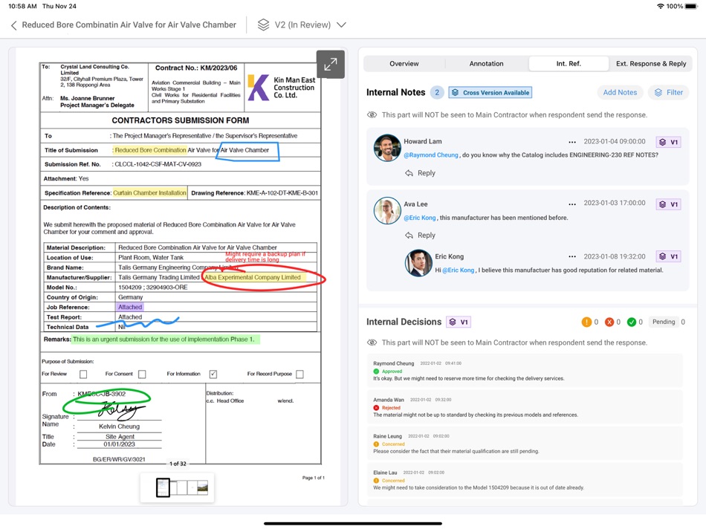Click hidden-eye icon beside Internal Notes notice

(372, 115)
